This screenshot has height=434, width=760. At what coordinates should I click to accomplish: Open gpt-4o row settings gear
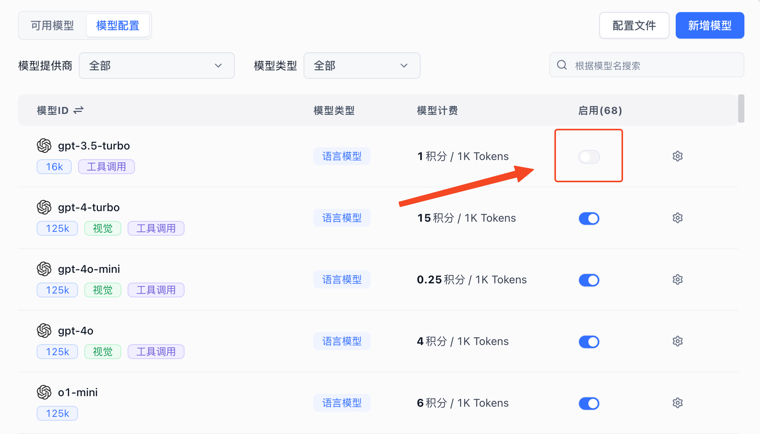point(677,341)
